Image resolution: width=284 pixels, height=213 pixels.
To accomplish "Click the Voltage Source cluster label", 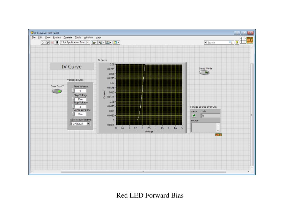I will [75, 80].
